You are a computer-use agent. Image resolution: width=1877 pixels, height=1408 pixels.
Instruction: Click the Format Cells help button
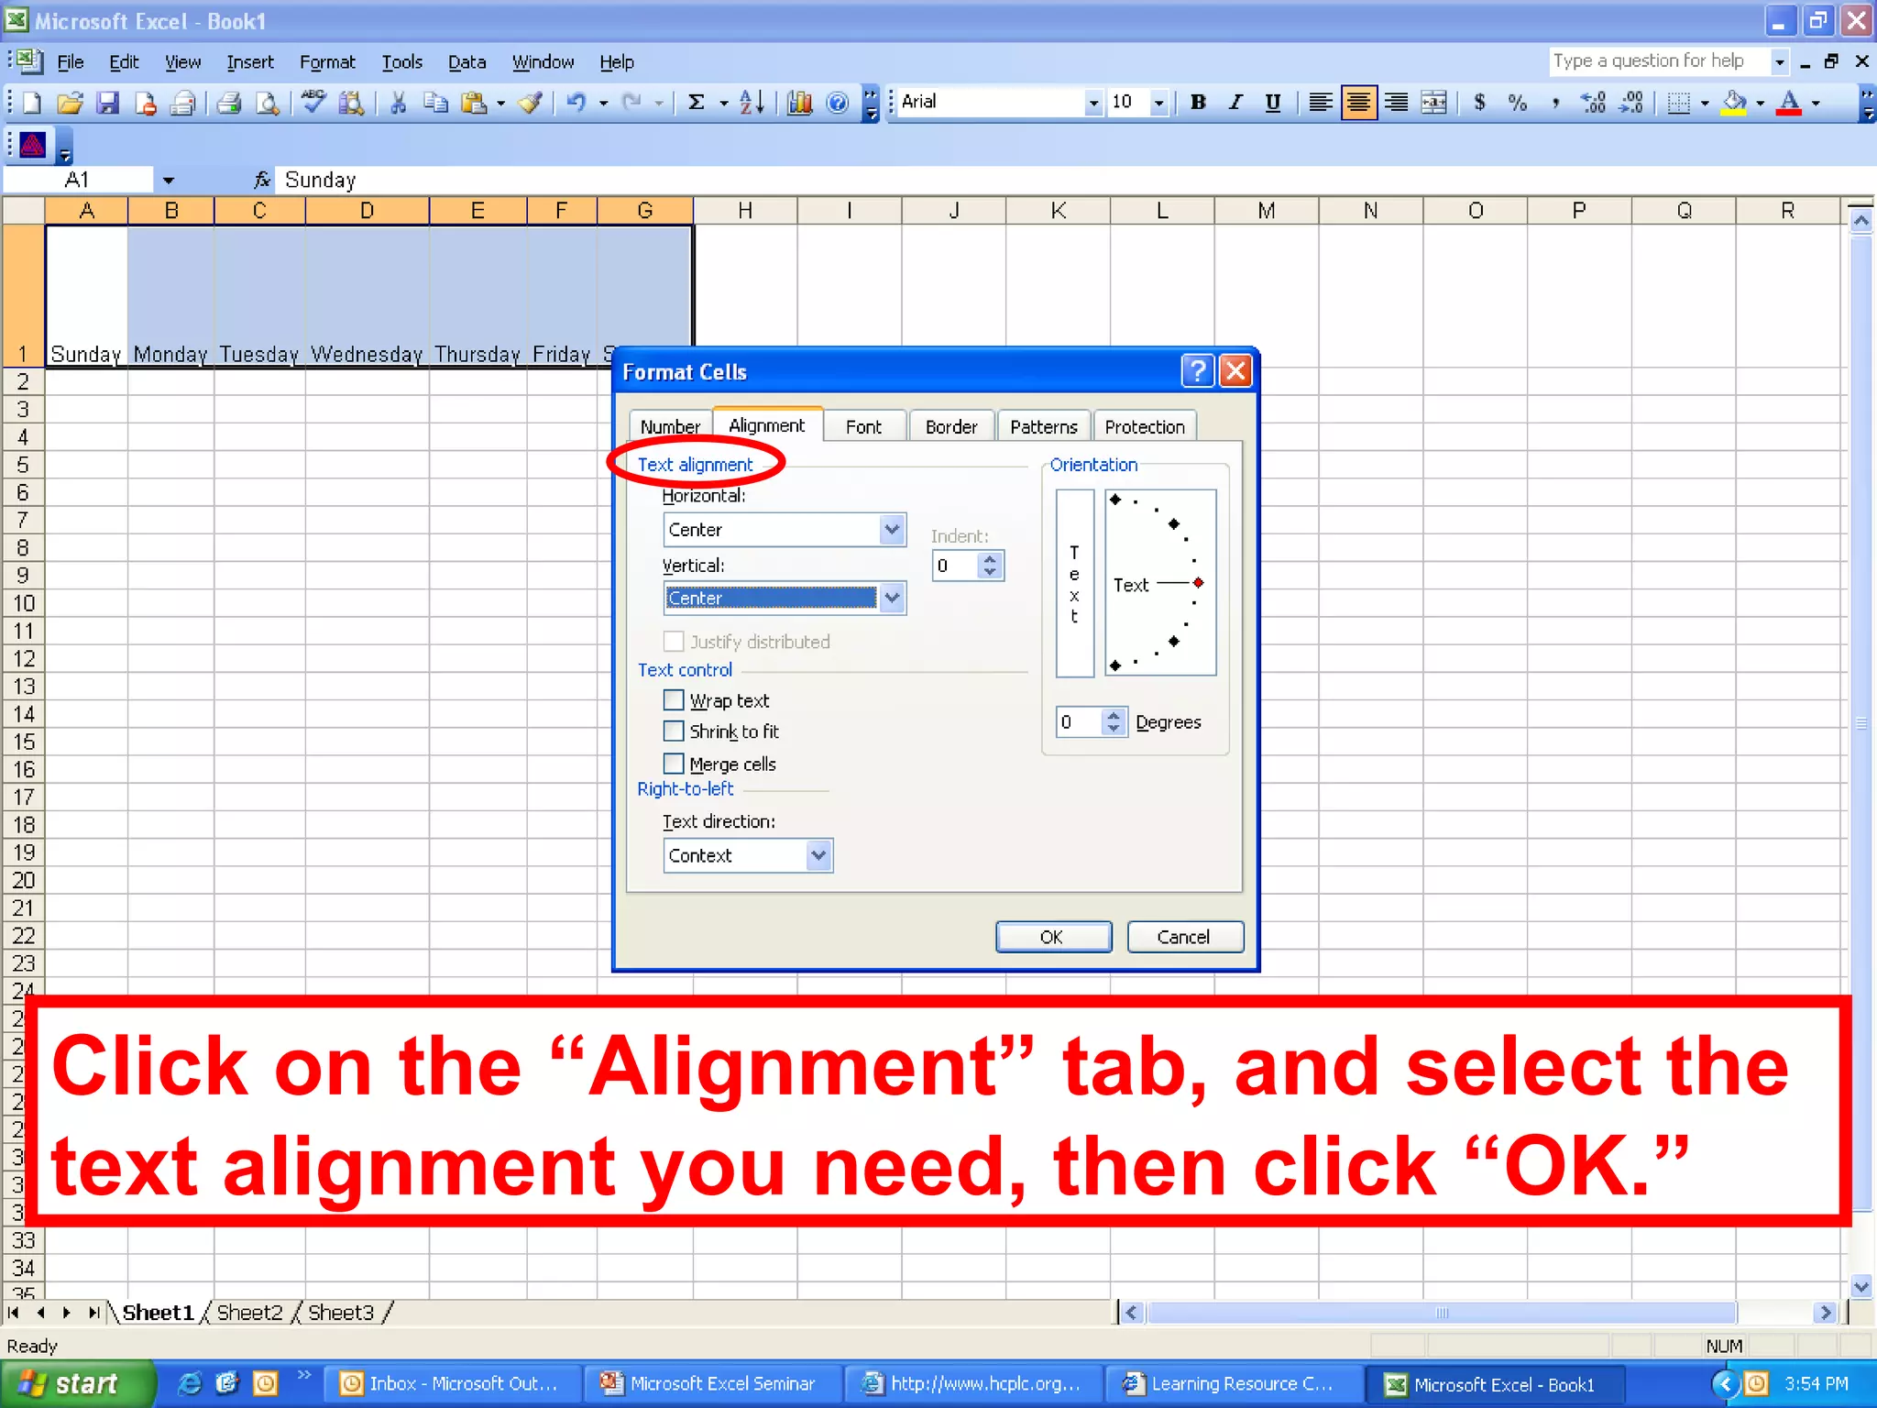tap(1197, 371)
